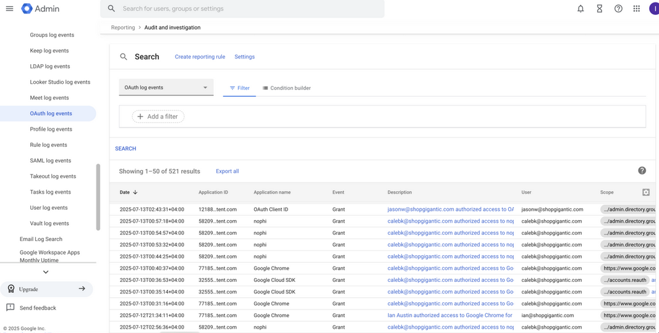Open the column settings gear icon
The height and width of the screenshot is (333, 659).
coord(646,192)
